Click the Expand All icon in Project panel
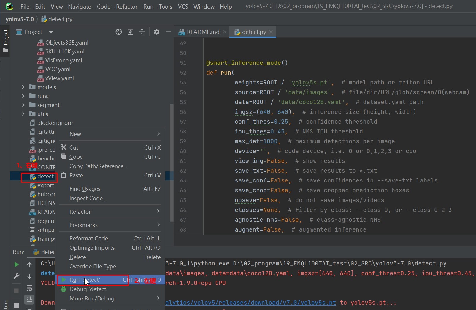The width and height of the screenshot is (476, 310). point(130,32)
